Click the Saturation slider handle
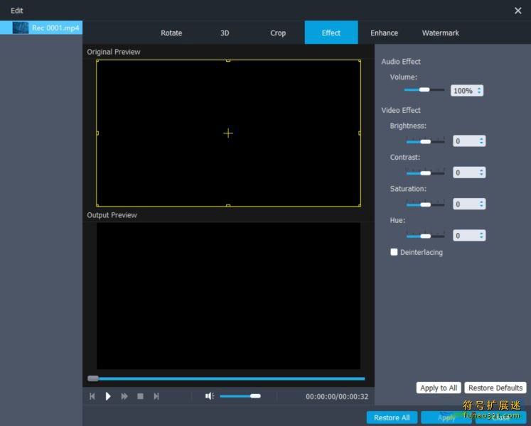531x426 pixels. (x=425, y=204)
